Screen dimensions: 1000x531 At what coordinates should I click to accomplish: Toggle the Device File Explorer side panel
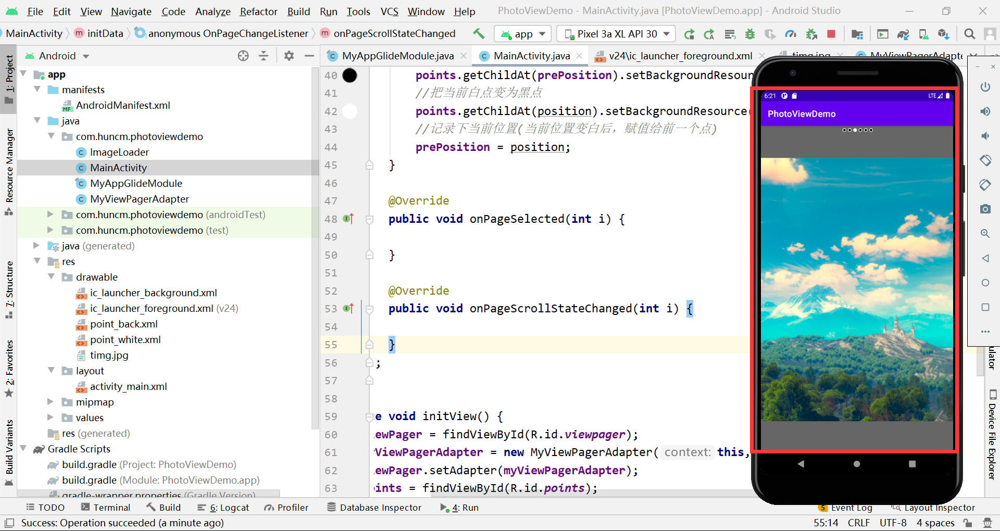coord(992,435)
